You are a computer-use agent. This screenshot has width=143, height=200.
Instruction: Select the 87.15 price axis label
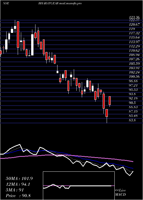(134, 111)
